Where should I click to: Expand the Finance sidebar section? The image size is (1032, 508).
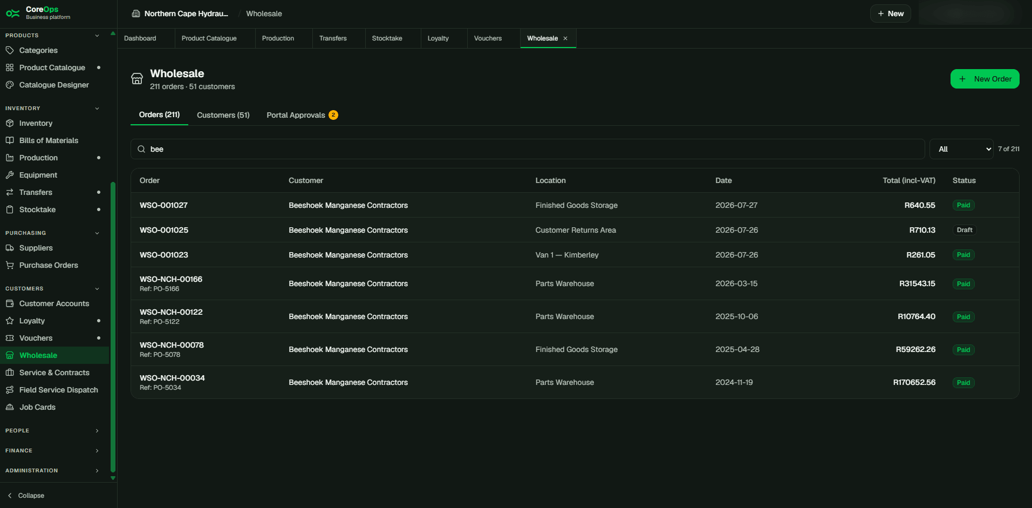[97, 451]
